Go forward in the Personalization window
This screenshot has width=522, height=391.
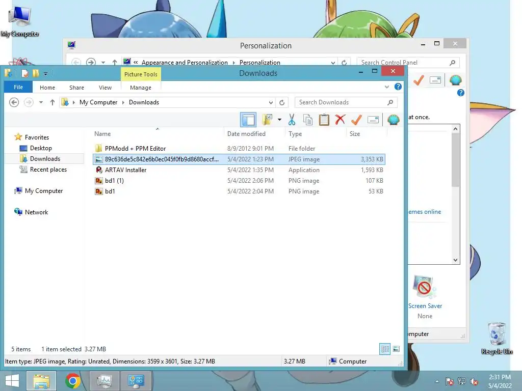pyautogui.click(x=91, y=62)
